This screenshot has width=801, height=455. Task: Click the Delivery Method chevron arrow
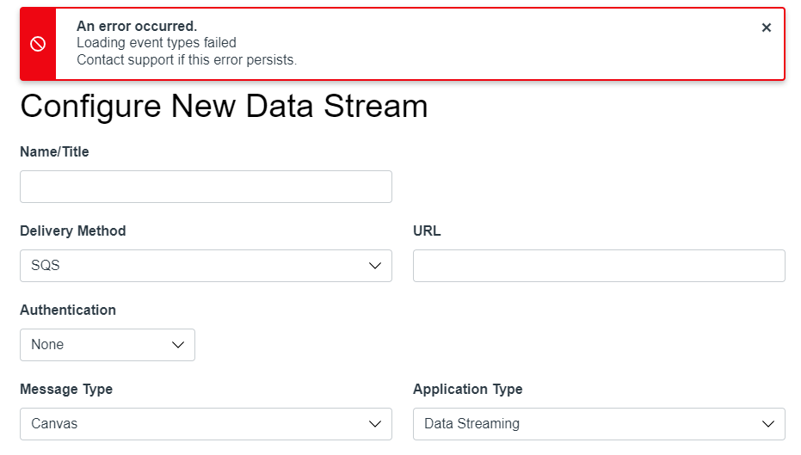click(375, 266)
